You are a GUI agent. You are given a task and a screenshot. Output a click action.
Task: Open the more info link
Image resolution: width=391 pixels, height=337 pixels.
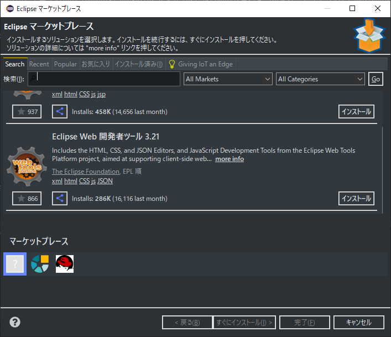230,159
